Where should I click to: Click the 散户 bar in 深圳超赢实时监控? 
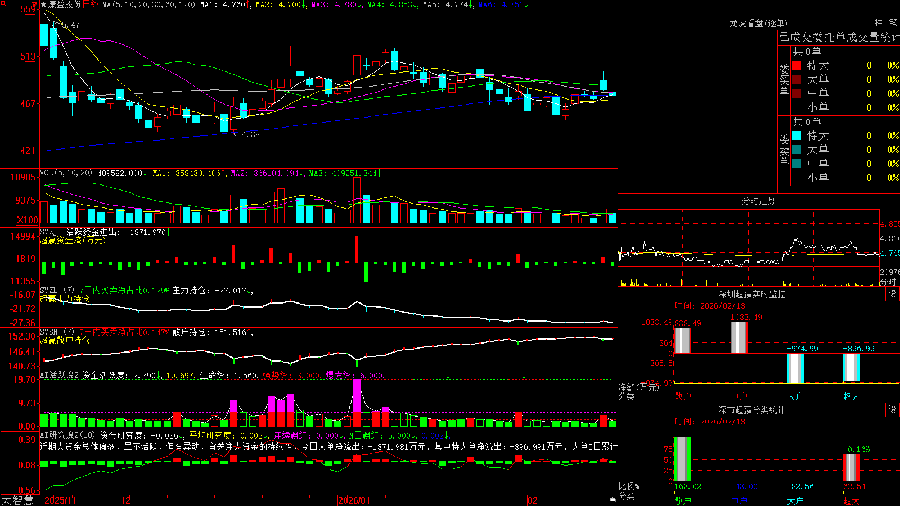[x=683, y=340]
